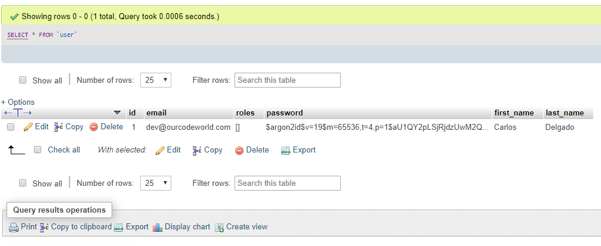Tick the top Show all checkbox
601x246 pixels.
pos(23,80)
